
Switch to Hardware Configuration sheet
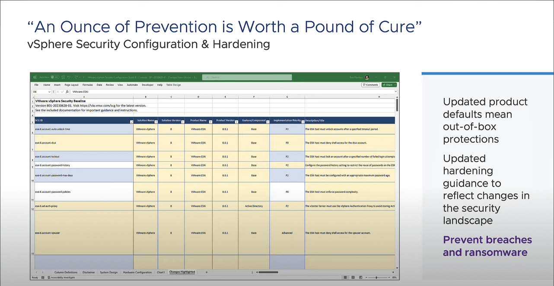(x=137, y=272)
